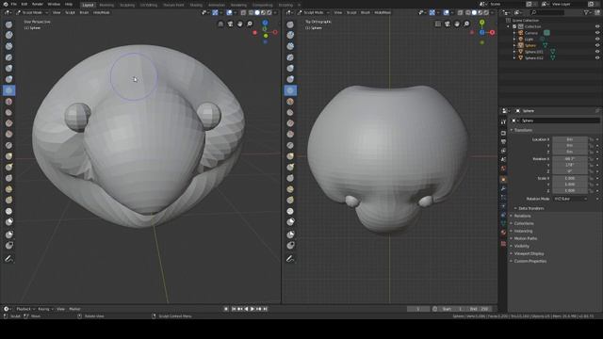The image size is (603, 339).
Task: Expand the Camera item in outliner
Action: pyautogui.click(x=514, y=33)
